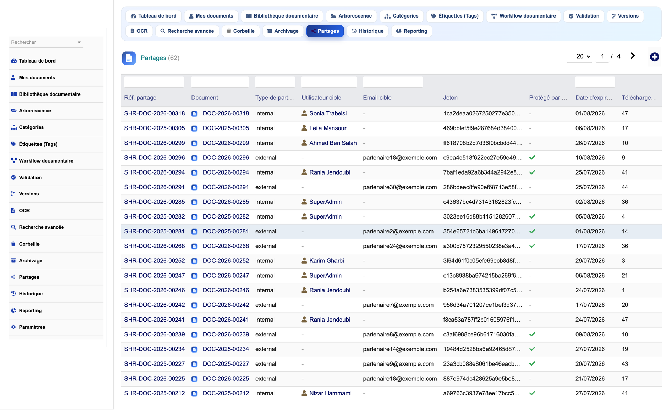This screenshot has width=669, height=414.
Task: Click the Email cible filter field
Action: point(393,82)
